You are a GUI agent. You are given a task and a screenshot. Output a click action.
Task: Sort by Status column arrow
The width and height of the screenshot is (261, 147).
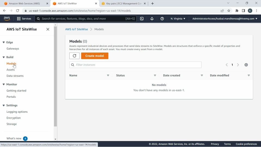[x=155, y=75]
